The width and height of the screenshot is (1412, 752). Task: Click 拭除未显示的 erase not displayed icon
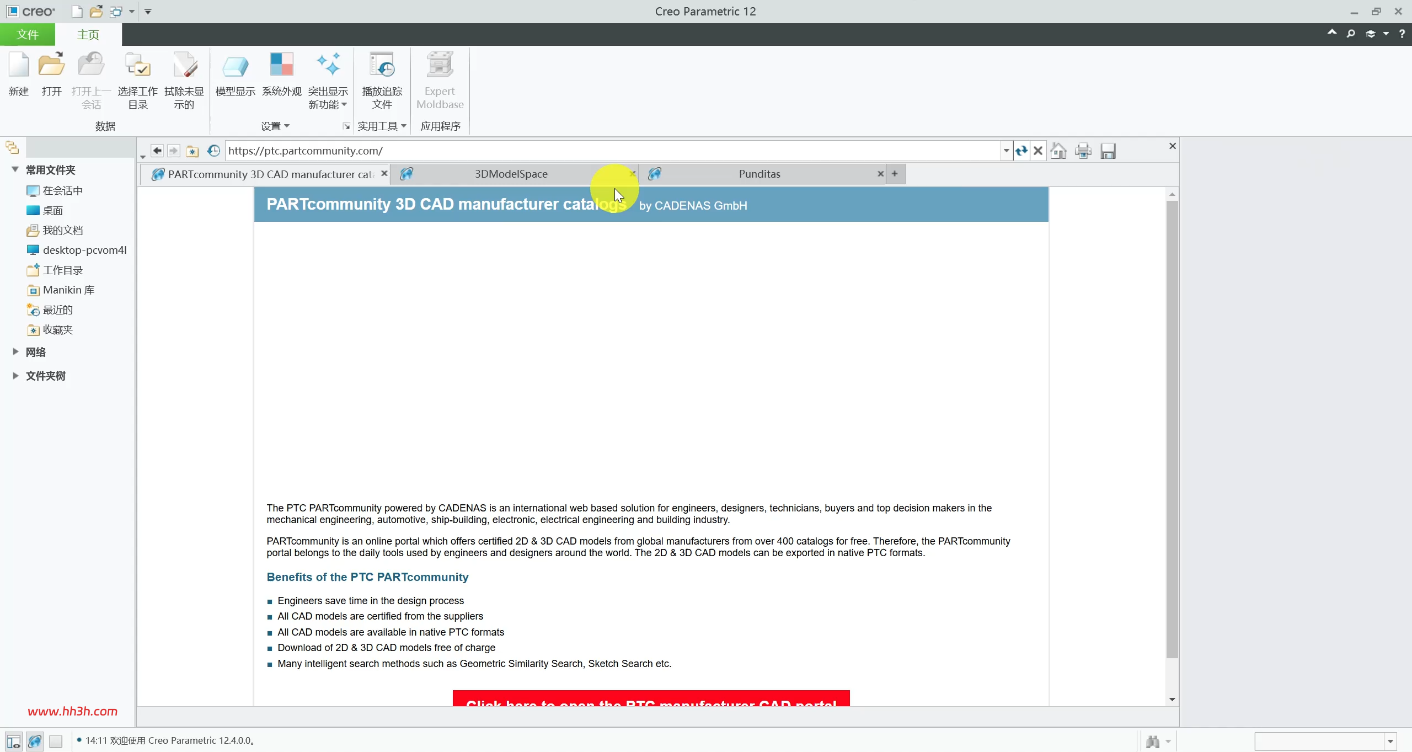click(x=184, y=65)
